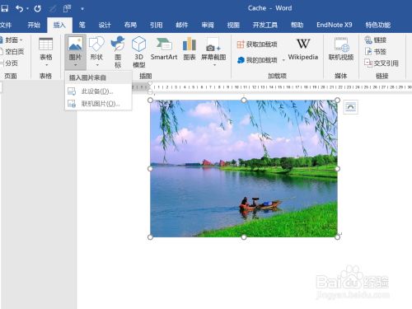412x309 pixels.
Task: Undo the last action
Action: [19, 8]
